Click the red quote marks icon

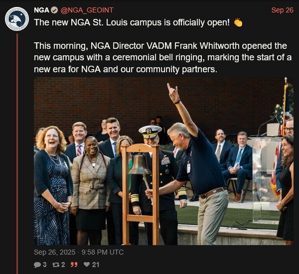74,265
